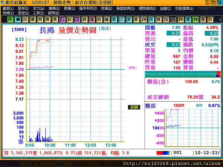Click the green magnifier search icon
This screenshot has width=223, height=167.
[x=10, y=19]
